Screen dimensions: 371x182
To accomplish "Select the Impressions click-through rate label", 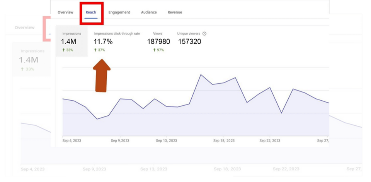I will (x=117, y=34).
